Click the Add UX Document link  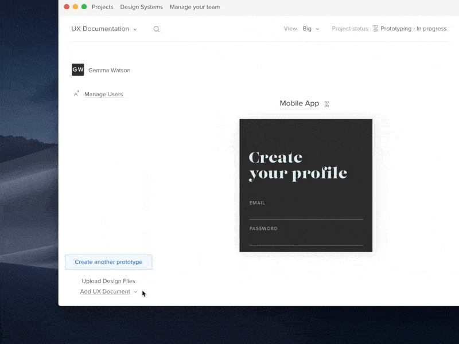coord(105,292)
